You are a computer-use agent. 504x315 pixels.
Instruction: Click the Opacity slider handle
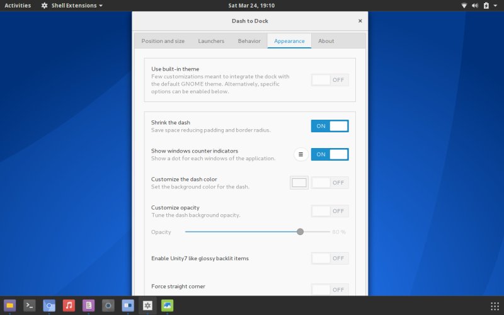tap(301, 232)
